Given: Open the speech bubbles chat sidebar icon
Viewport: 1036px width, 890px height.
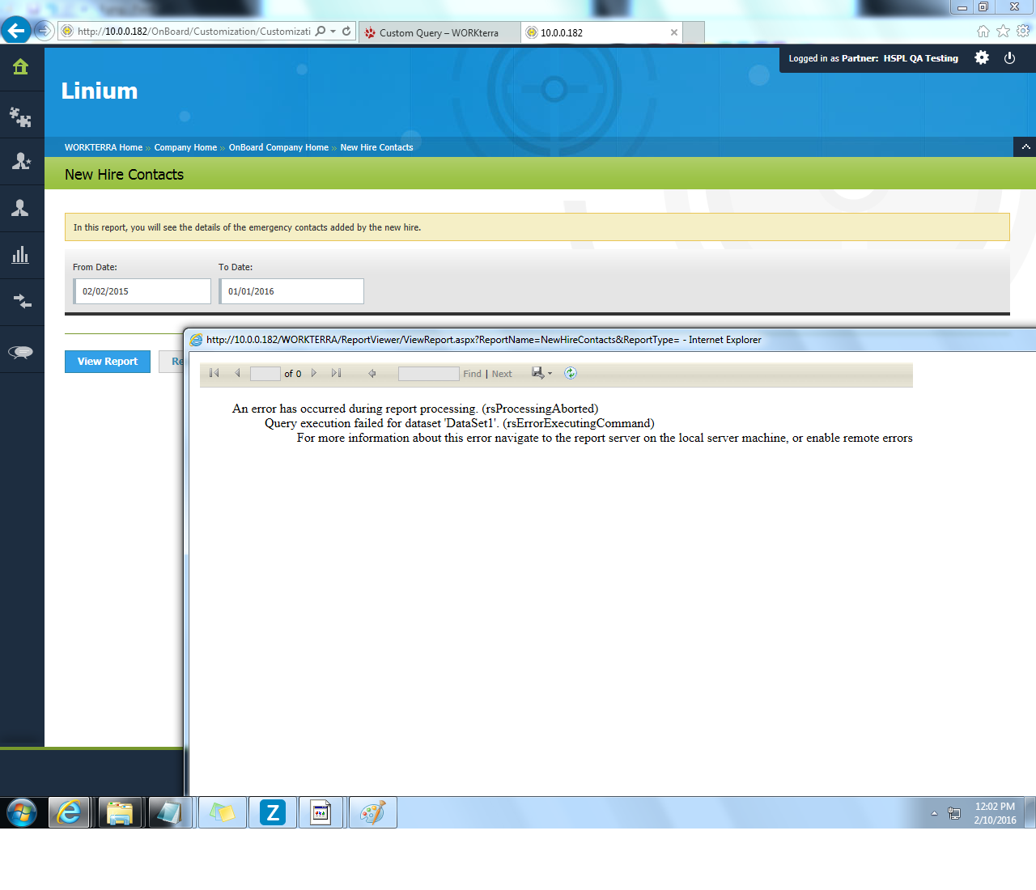Looking at the screenshot, I should coord(21,351).
